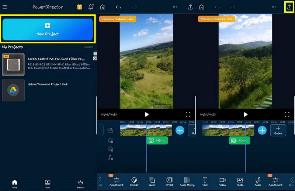295x191 pixels.
Task: Tap Premium features used badge in middle editor
Action: click(118, 19)
